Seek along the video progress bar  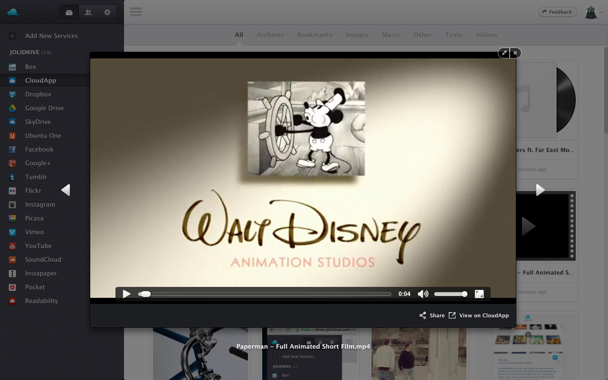click(x=265, y=294)
